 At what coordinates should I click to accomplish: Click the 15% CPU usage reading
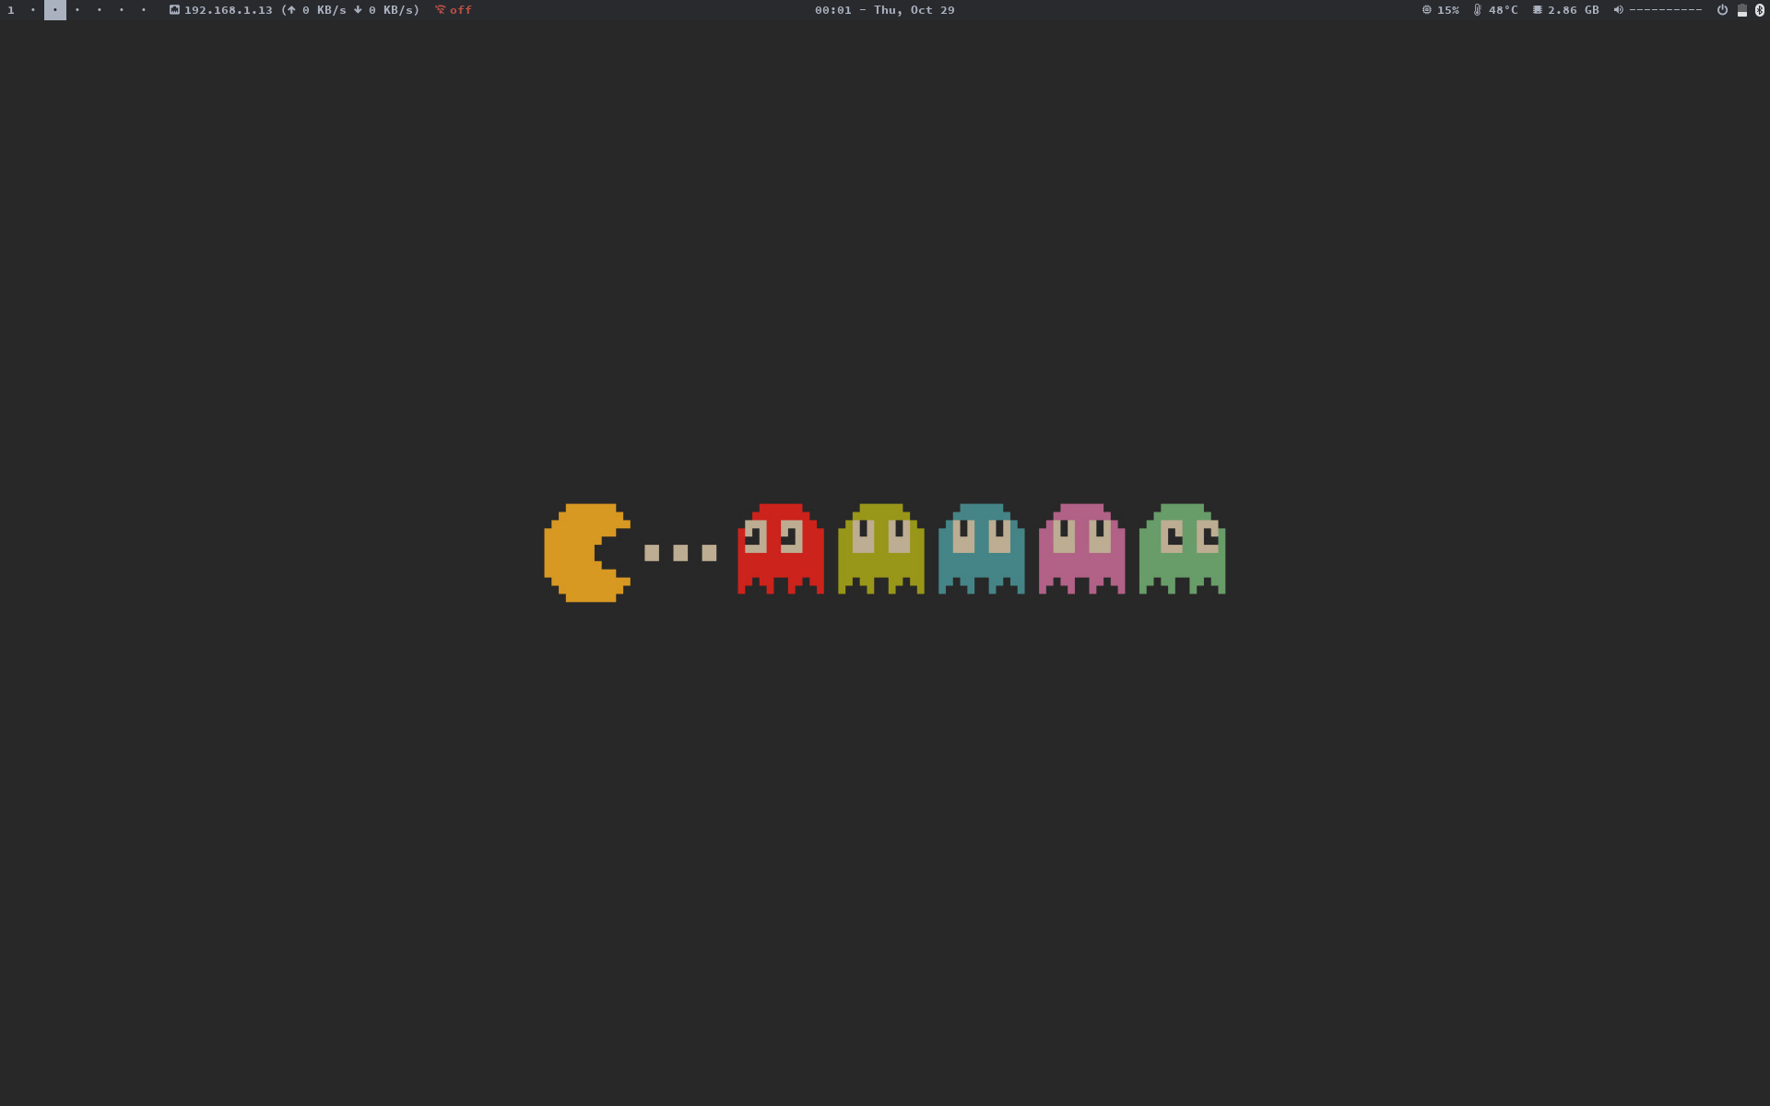(1448, 10)
